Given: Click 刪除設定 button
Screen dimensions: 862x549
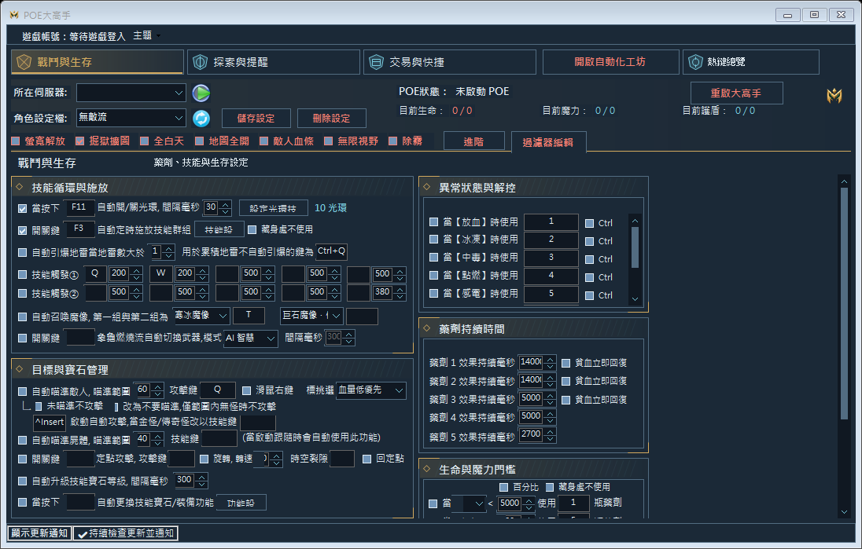Looking at the screenshot, I should (x=331, y=118).
